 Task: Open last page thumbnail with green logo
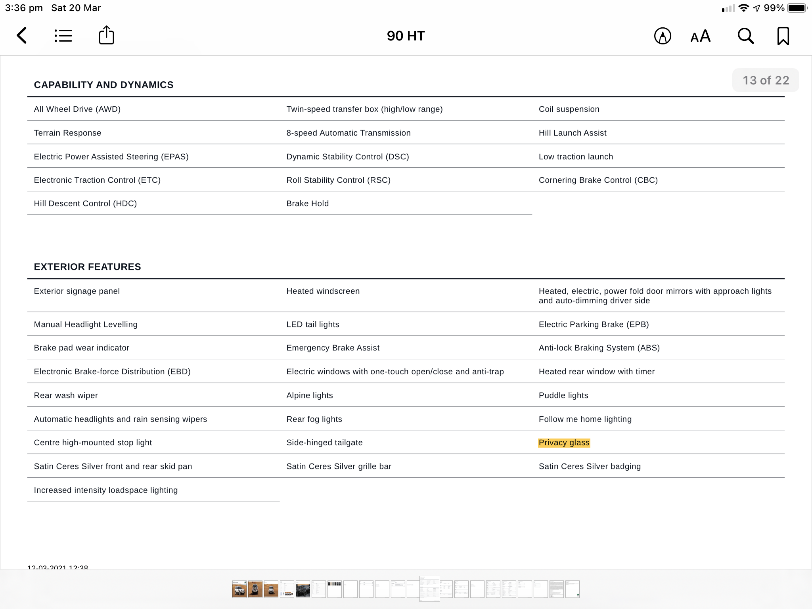tap(573, 589)
